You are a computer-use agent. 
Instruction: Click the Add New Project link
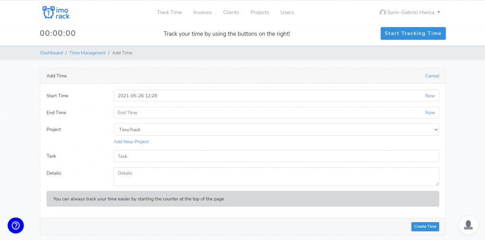(x=131, y=142)
